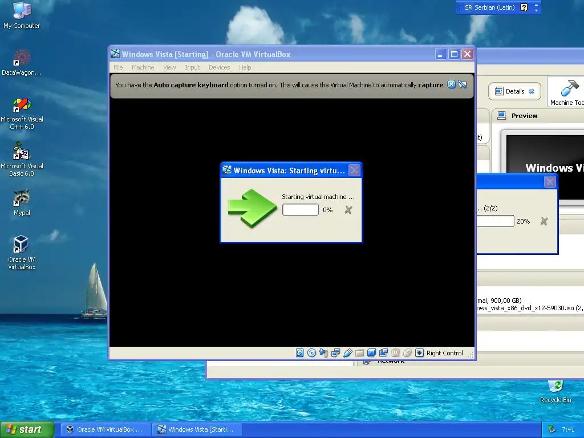Viewport: 584px width, 438px height.
Task: Click the shared folders status icon
Action: click(359, 352)
